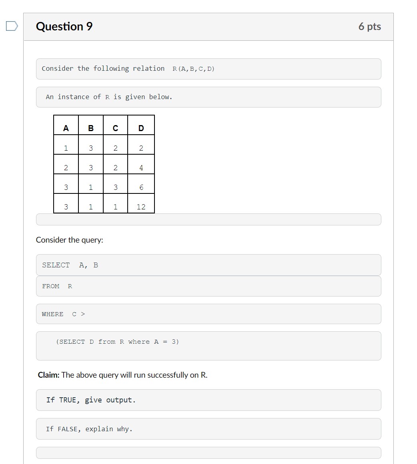Viewport: 417px width, 464px height.
Task: Click the table cell containing 12
Action: point(141,205)
